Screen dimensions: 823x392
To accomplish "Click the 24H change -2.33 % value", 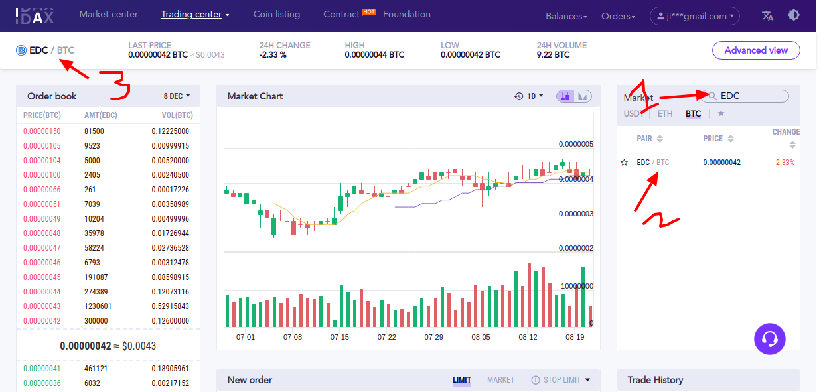I will tap(273, 55).
